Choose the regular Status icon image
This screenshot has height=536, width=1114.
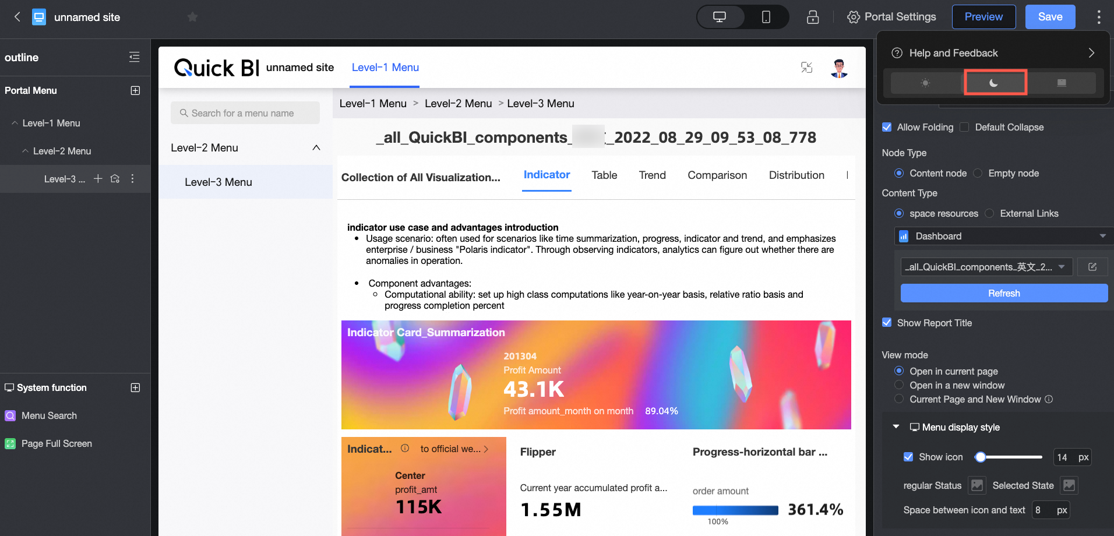point(977,485)
